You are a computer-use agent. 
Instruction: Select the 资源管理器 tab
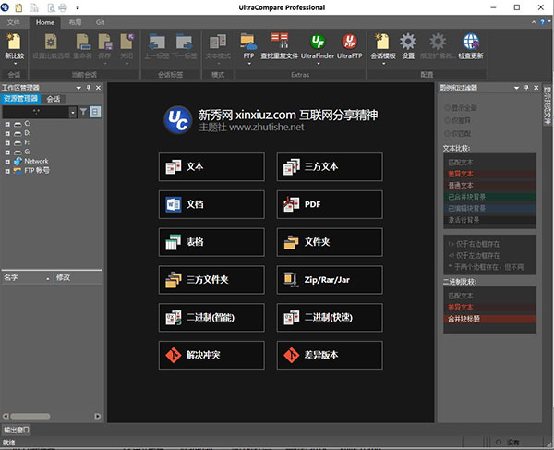pyautogui.click(x=20, y=99)
